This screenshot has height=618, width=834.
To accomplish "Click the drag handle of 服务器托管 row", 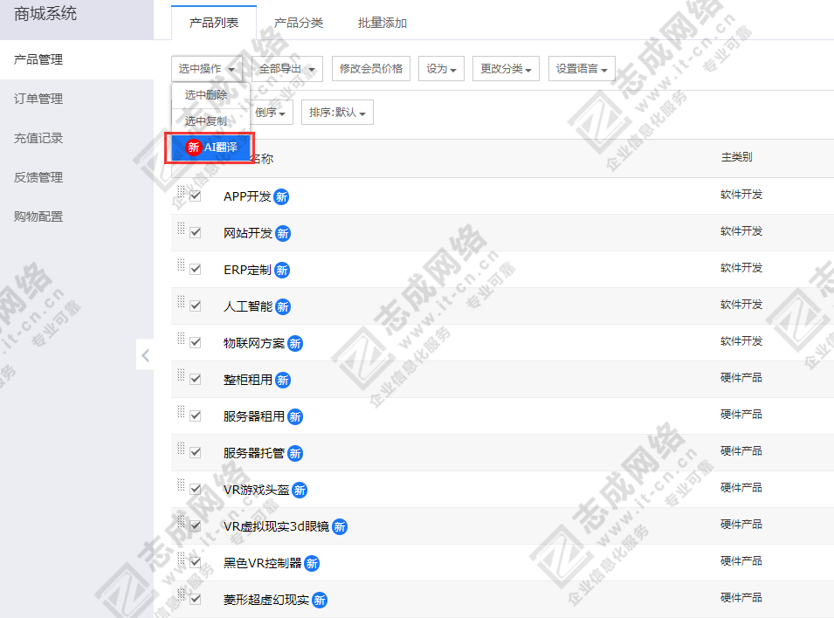I will click(181, 449).
